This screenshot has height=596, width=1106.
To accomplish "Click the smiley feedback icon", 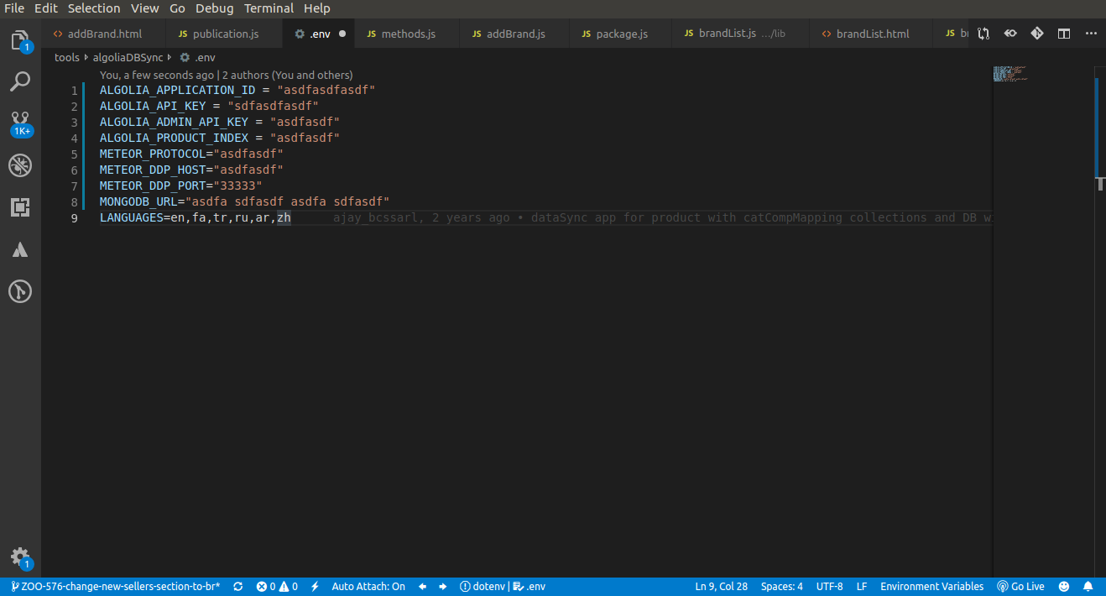I will [1064, 587].
